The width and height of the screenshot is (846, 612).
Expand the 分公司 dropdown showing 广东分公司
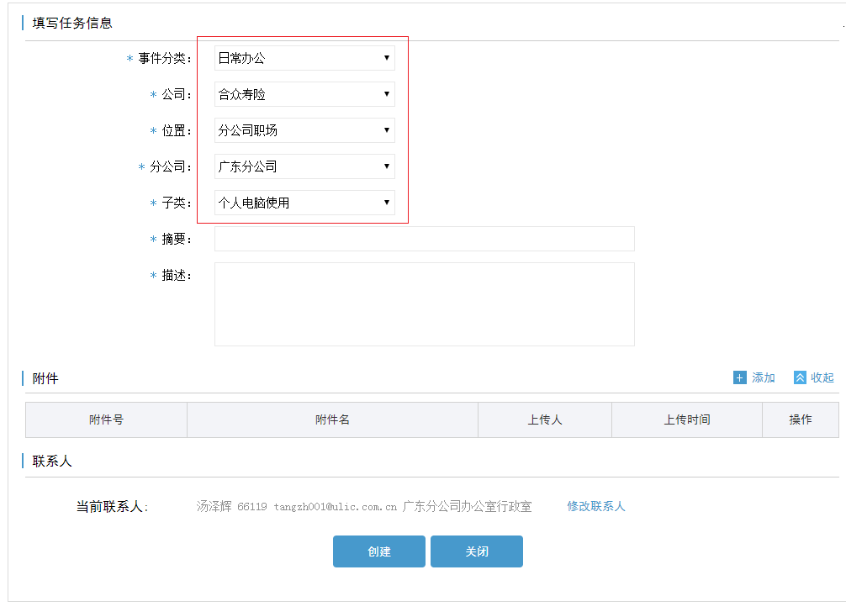pos(304,166)
